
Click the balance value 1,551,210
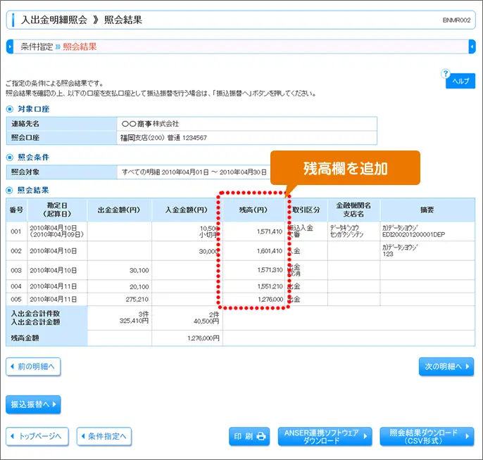click(270, 286)
